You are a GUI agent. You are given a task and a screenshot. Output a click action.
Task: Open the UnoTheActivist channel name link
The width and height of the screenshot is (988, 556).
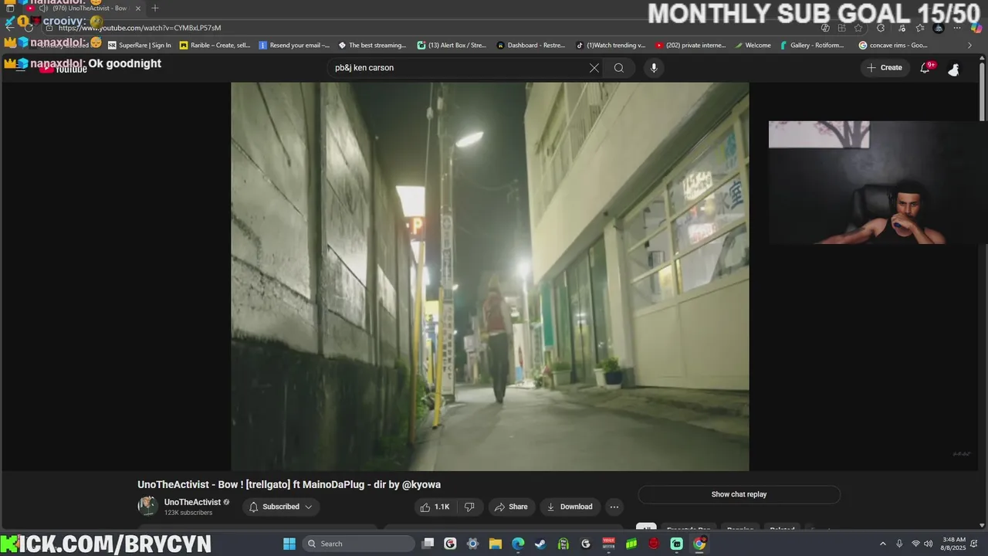pos(192,502)
